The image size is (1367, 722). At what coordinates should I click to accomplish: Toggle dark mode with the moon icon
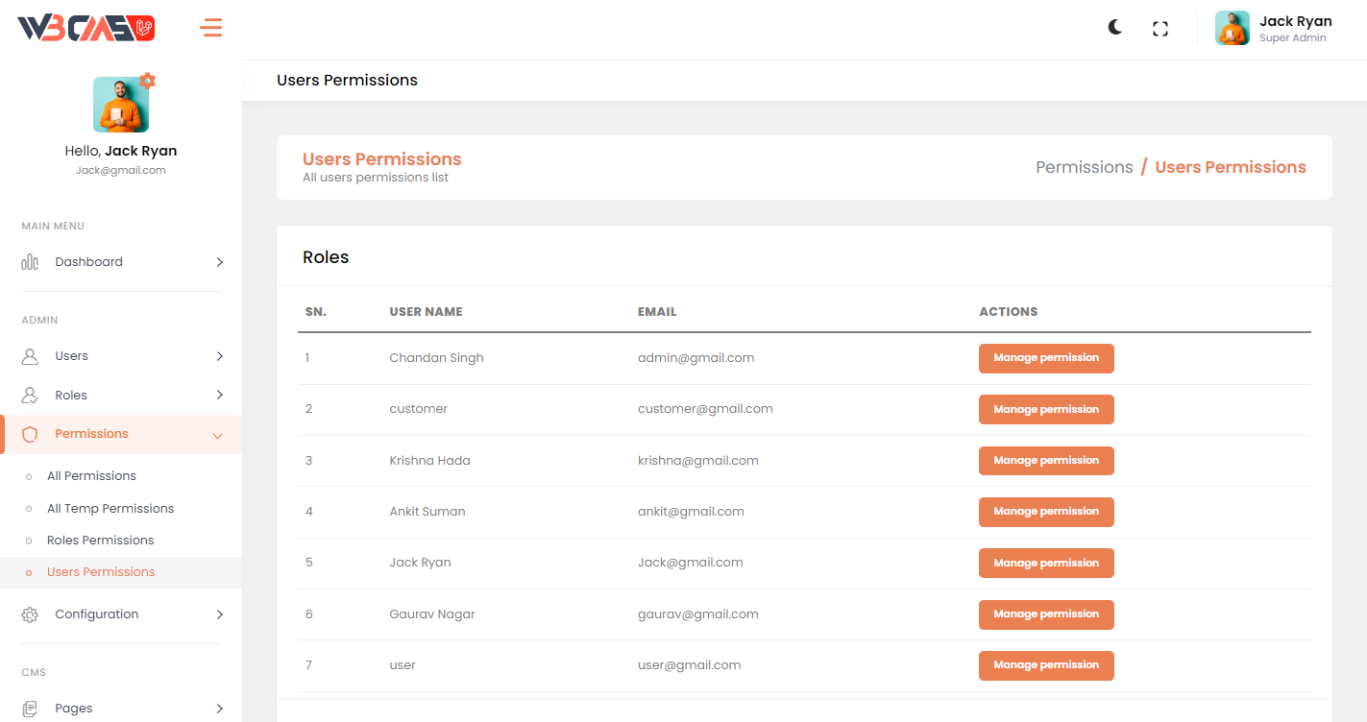pos(1114,28)
